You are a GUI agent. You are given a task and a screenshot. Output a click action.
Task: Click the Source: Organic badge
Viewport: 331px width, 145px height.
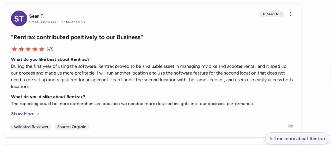click(71, 127)
